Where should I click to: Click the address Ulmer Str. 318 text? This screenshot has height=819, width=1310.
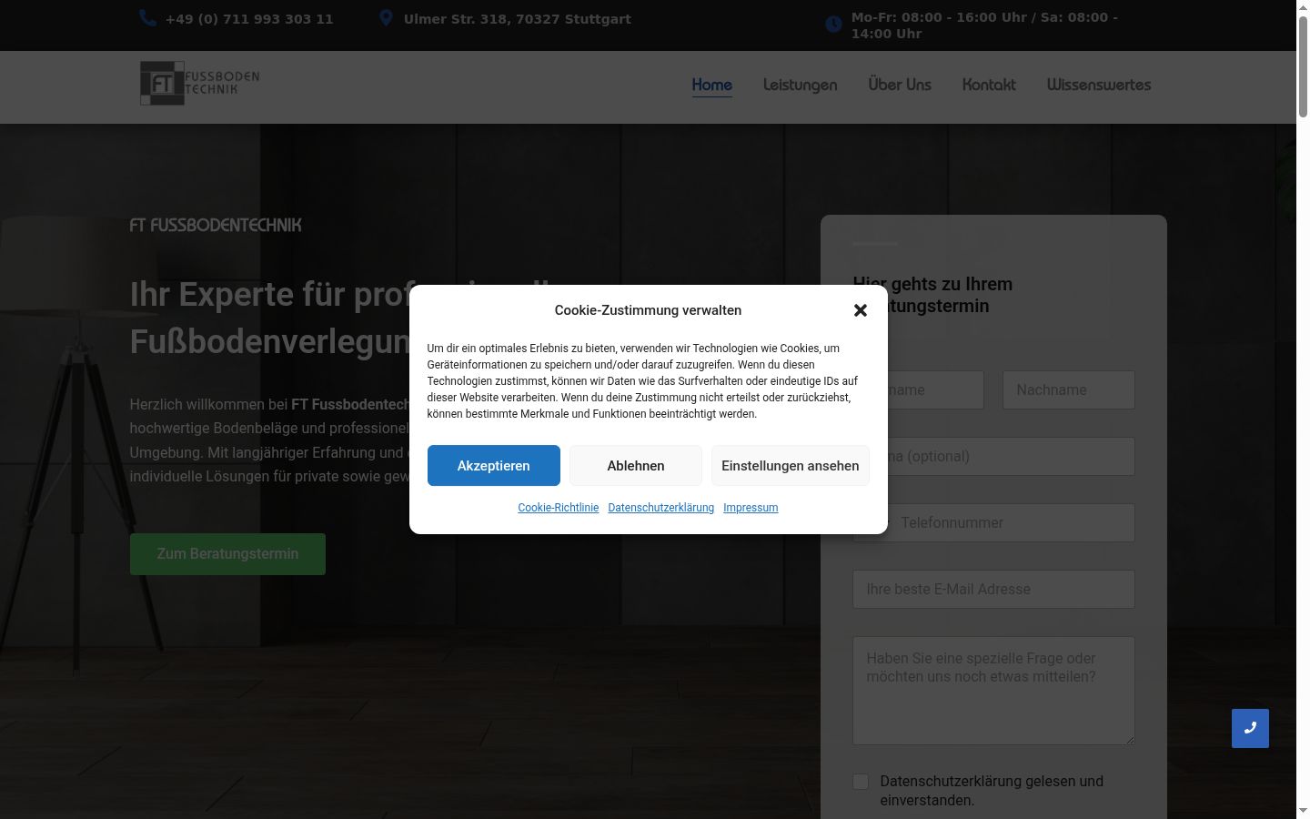click(518, 19)
